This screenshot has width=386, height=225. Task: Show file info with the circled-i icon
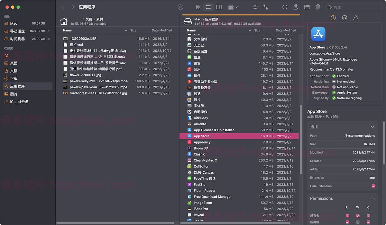coord(333,18)
